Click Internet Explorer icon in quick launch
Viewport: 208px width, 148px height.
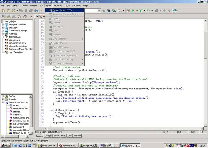click(x=16, y=145)
